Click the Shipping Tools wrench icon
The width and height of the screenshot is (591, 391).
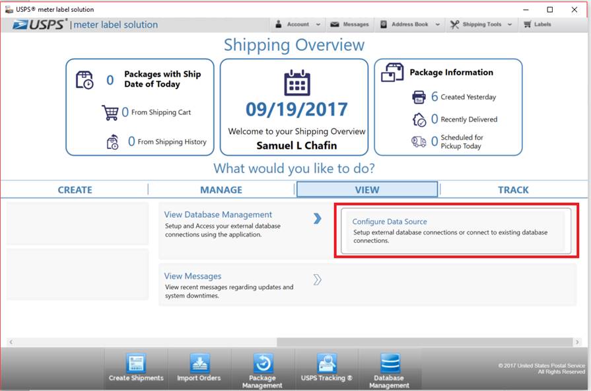tap(454, 24)
